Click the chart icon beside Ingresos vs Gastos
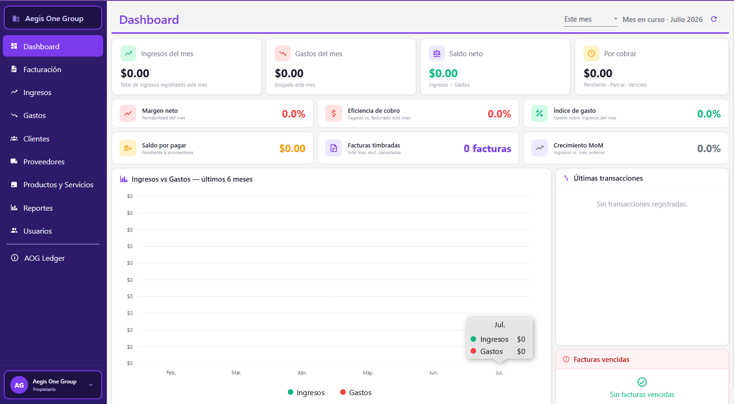The image size is (734, 404). click(x=124, y=179)
